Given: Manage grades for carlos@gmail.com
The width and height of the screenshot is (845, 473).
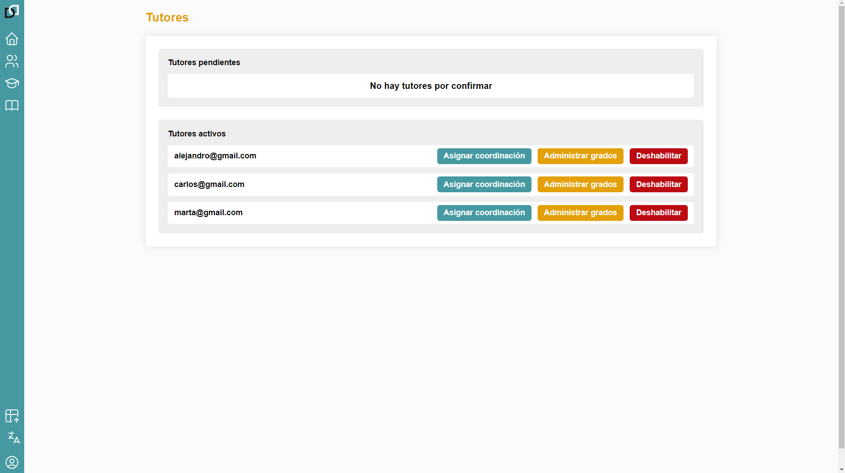Looking at the screenshot, I should tap(580, 184).
